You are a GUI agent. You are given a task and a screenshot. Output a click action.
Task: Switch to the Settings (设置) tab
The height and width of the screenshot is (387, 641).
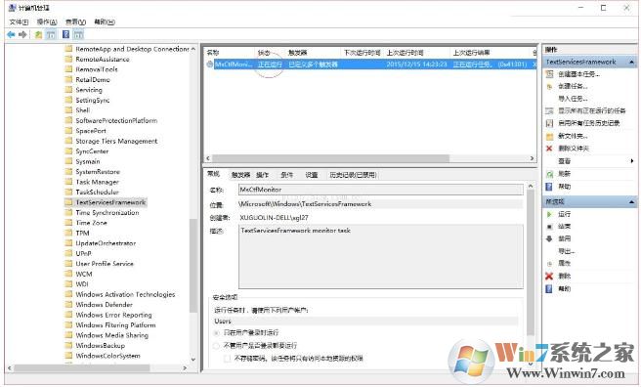pos(312,175)
